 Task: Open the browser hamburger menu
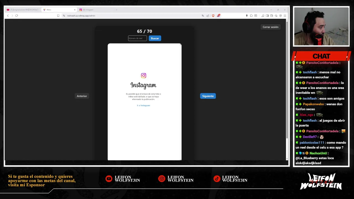285,16
